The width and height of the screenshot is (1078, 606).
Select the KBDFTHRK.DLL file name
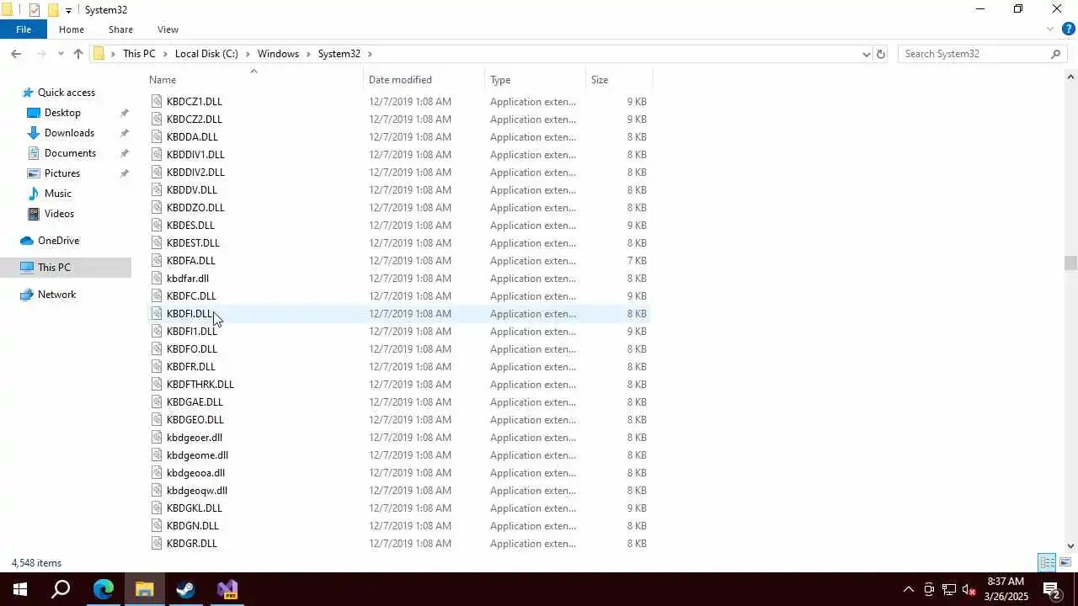tap(200, 385)
